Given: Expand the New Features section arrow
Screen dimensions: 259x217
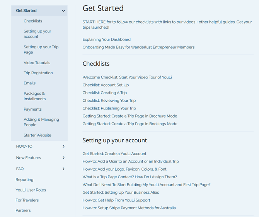Looking at the screenshot, I should [64, 158].
